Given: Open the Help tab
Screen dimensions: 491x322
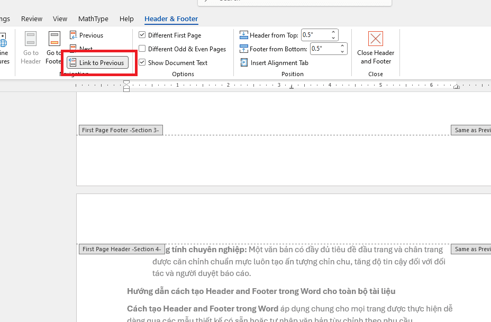Looking at the screenshot, I should coord(126,19).
